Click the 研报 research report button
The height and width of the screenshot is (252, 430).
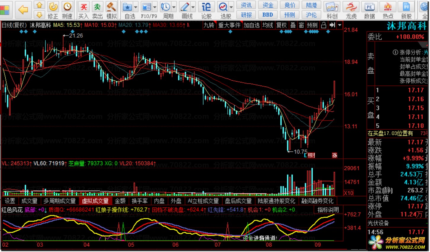[x=246, y=15]
